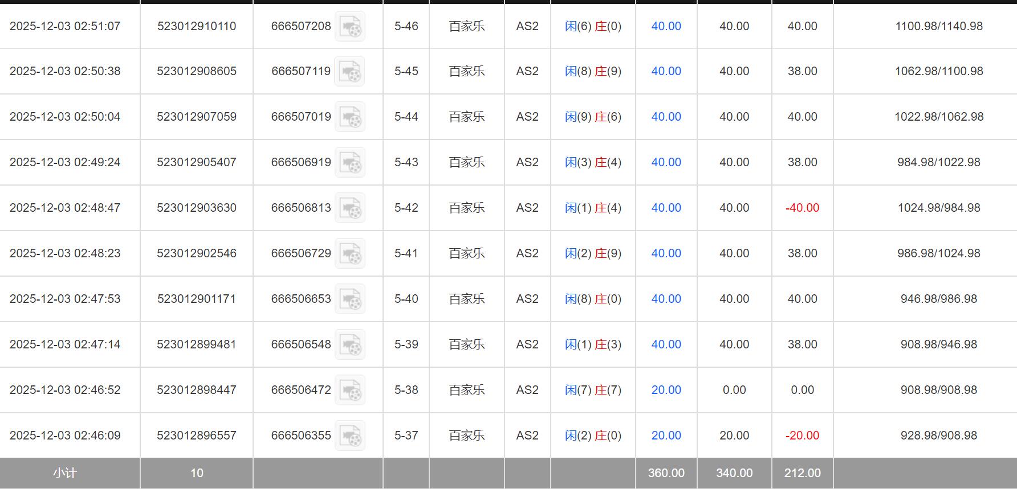Click the film icon beside 666506653
The height and width of the screenshot is (489, 1017).
(x=349, y=299)
